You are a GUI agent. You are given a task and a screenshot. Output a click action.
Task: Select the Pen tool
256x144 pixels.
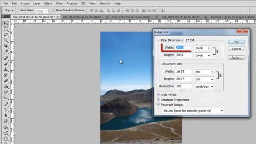tap(6, 104)
